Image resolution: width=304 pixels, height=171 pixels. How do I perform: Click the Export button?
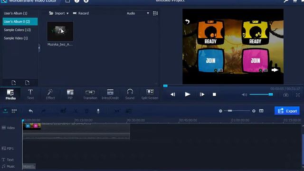pyautogui.click(x=287, y=111)
